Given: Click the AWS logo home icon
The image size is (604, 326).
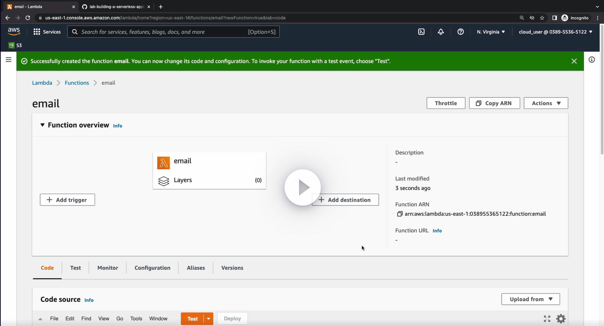Looking at the screenshot, I should tap(14, 31).
